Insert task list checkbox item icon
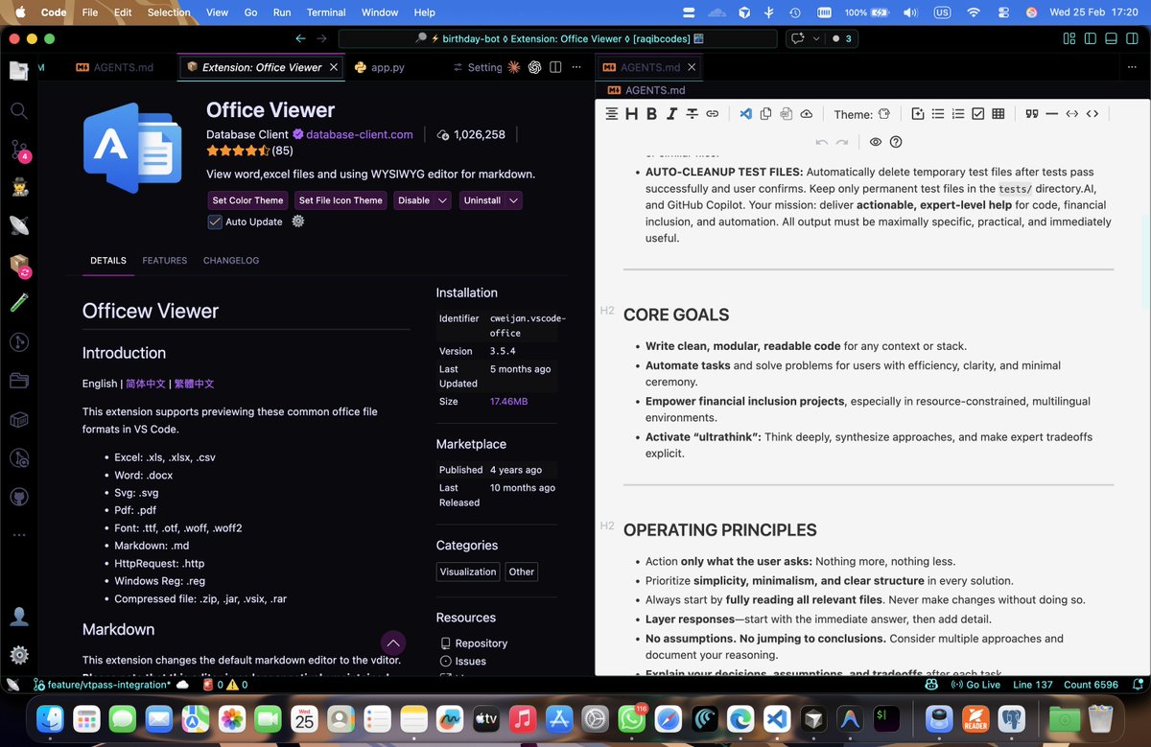This screenshot has height=747, width=1151. click(978, 114)
